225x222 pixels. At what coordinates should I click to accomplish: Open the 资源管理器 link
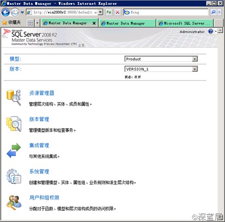coord(42,93)
